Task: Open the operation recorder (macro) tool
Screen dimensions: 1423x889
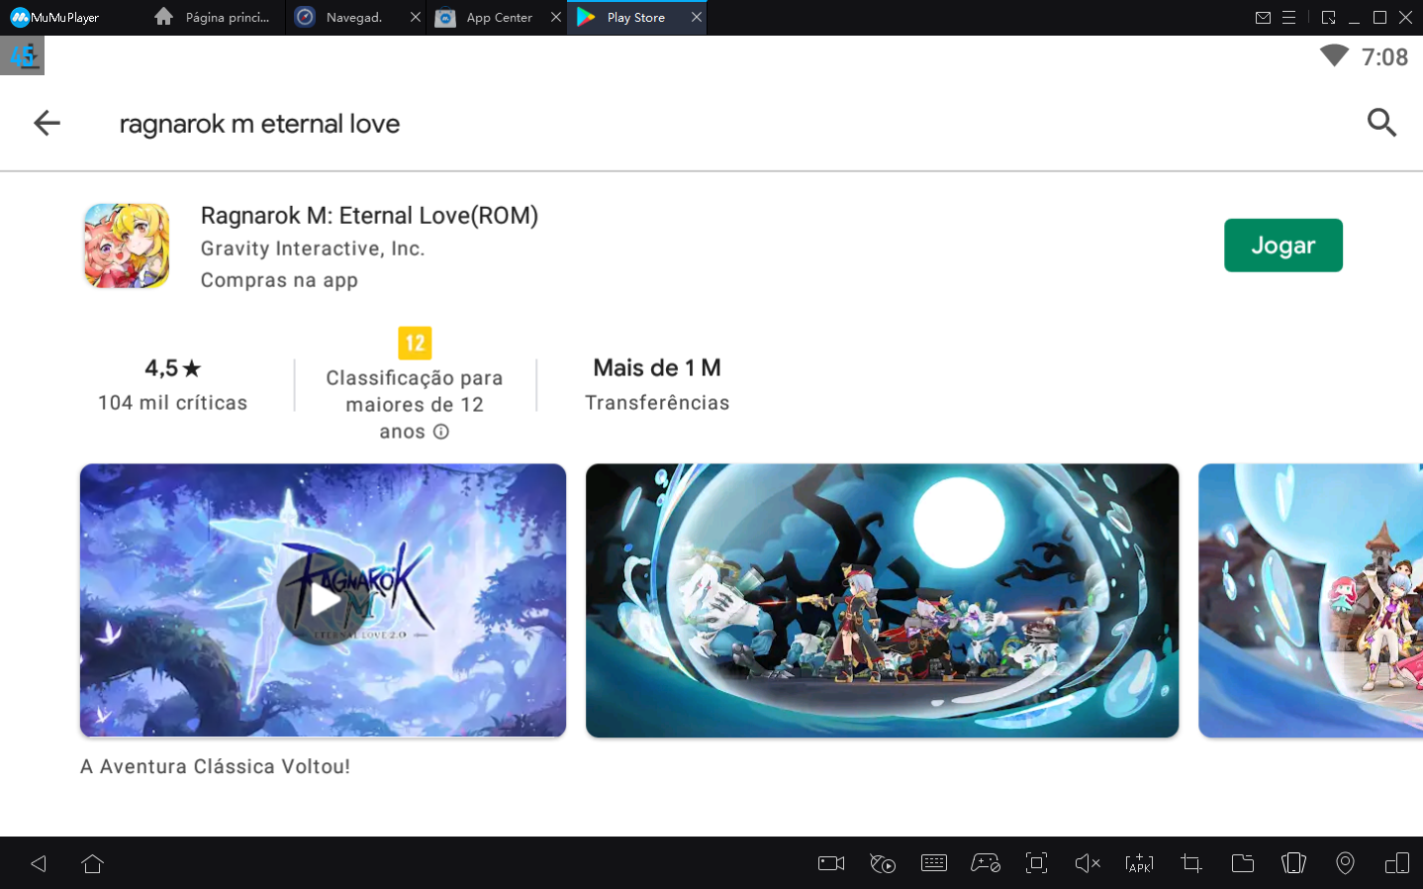Action: pos(883,863)
